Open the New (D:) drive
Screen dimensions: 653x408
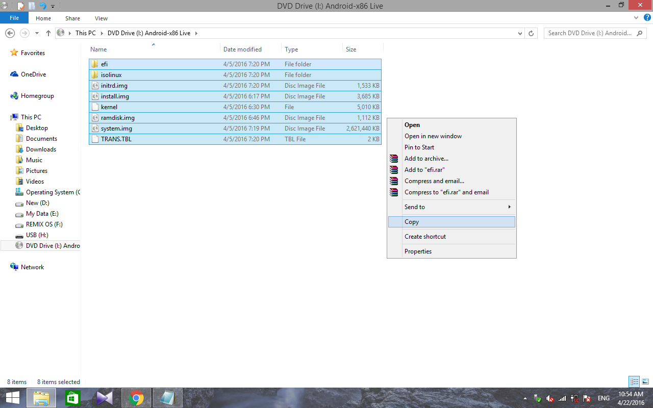38,203
